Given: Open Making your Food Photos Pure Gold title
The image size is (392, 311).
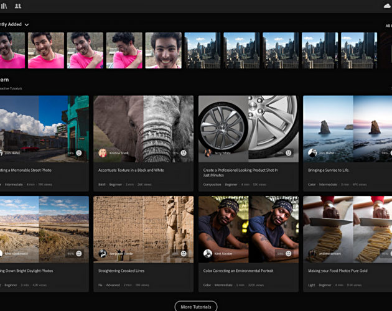Looking at the screenshot, I should coord(337,271).
